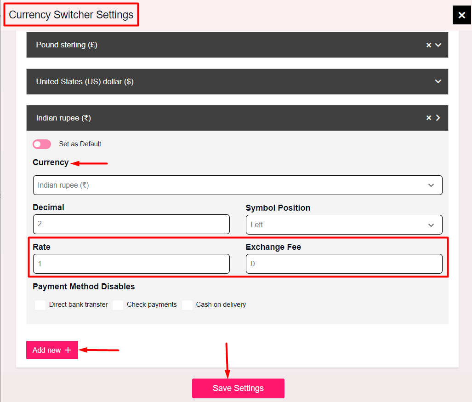Click the Rate input field
The height and width of the screenshot is (402, 472).
131,264
